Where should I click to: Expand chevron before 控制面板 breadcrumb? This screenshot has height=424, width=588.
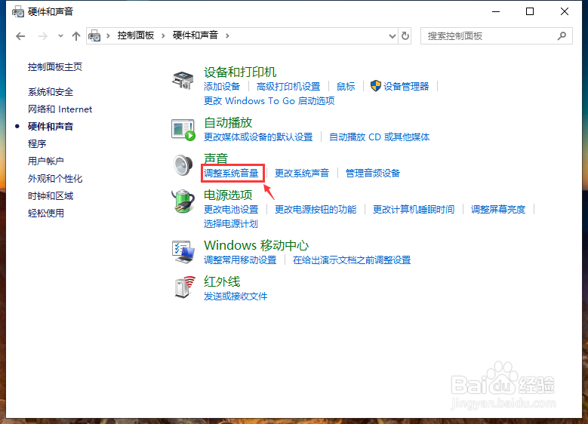(x=108, y=36)
